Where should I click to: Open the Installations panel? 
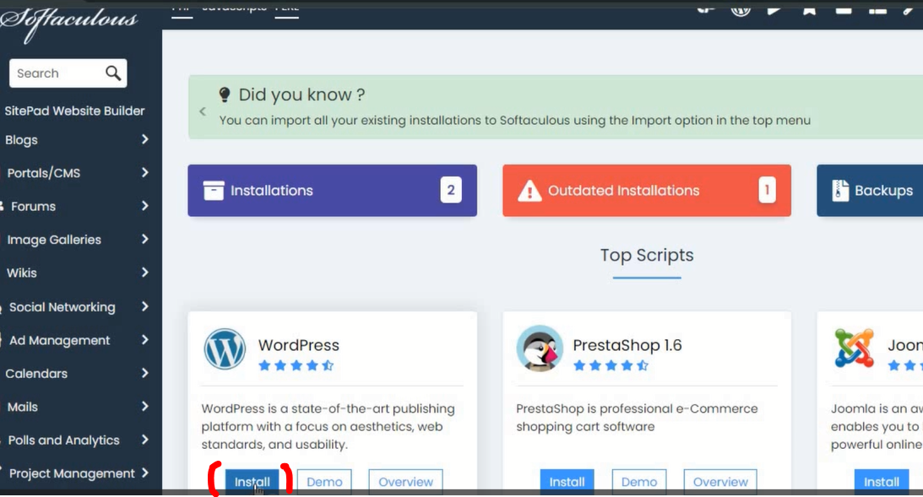point(332,191)
